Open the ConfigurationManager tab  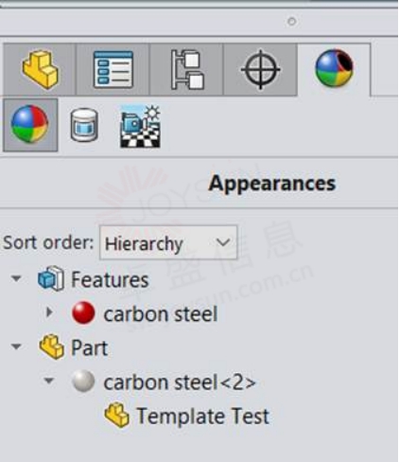click(187, 69)
